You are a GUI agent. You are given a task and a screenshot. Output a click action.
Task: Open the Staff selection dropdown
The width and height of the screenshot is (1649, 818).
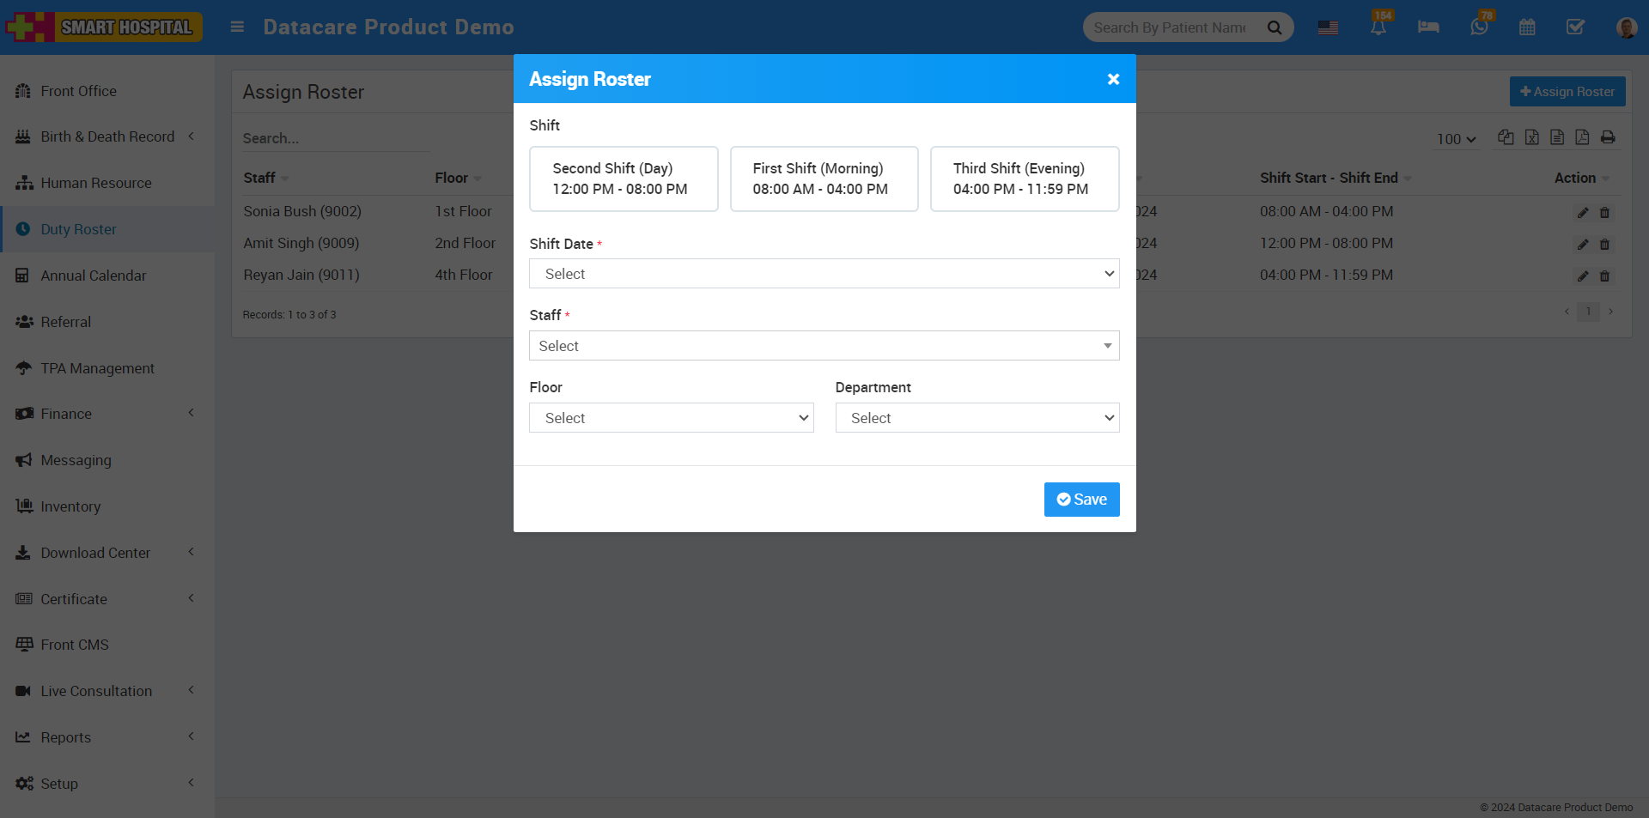(x=824, y=345)
